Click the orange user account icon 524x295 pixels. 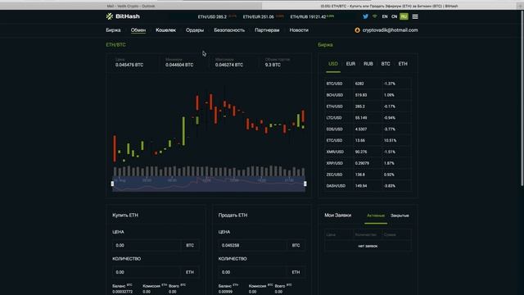pyautogui.click(x=357, y=30)
